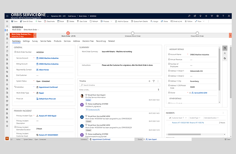The height and width of the screenshot is (154, 236).
Task: Click the note attachment paperclip icon
Action: (x=158, y=90)
